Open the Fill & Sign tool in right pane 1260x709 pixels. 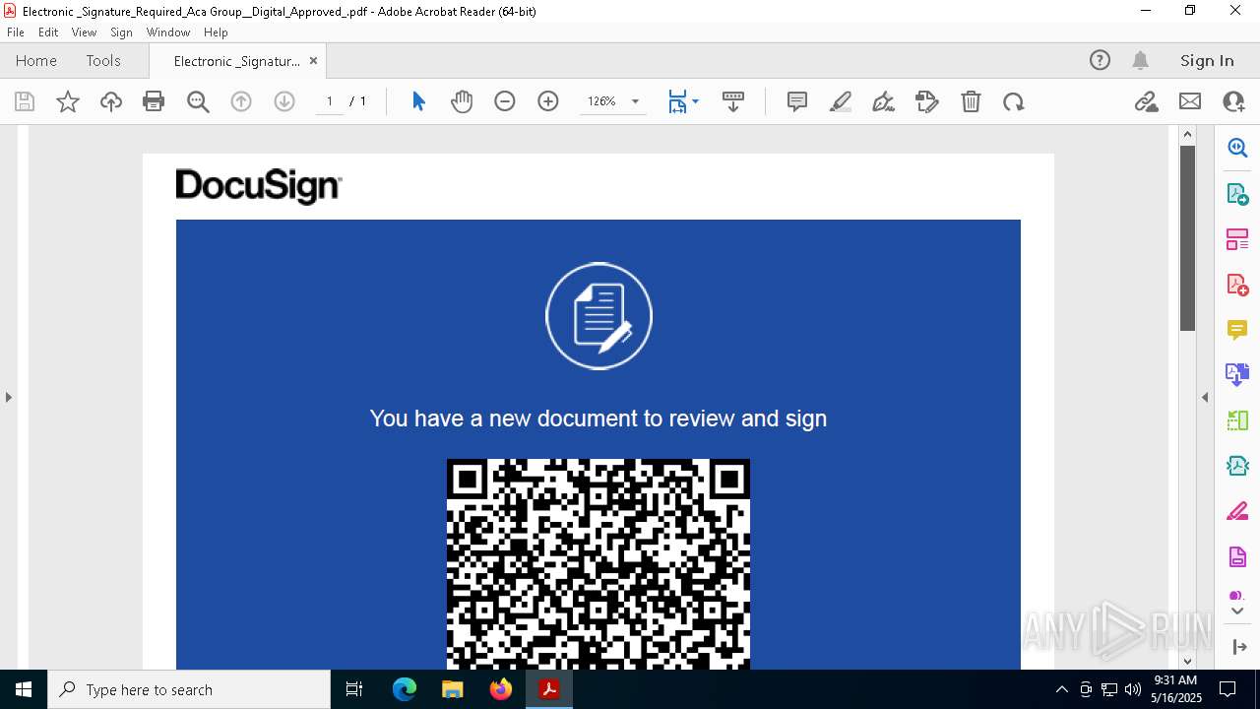pyautogui.click(x=1237, y=511)
